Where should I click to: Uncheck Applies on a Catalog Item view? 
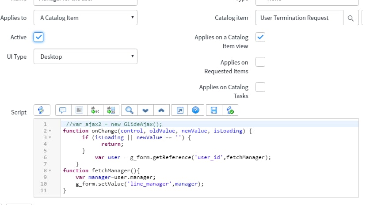[260, 37]
